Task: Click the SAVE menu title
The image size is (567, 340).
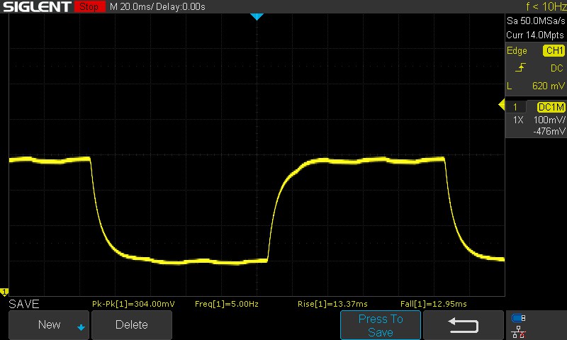Action: [24, 304]
